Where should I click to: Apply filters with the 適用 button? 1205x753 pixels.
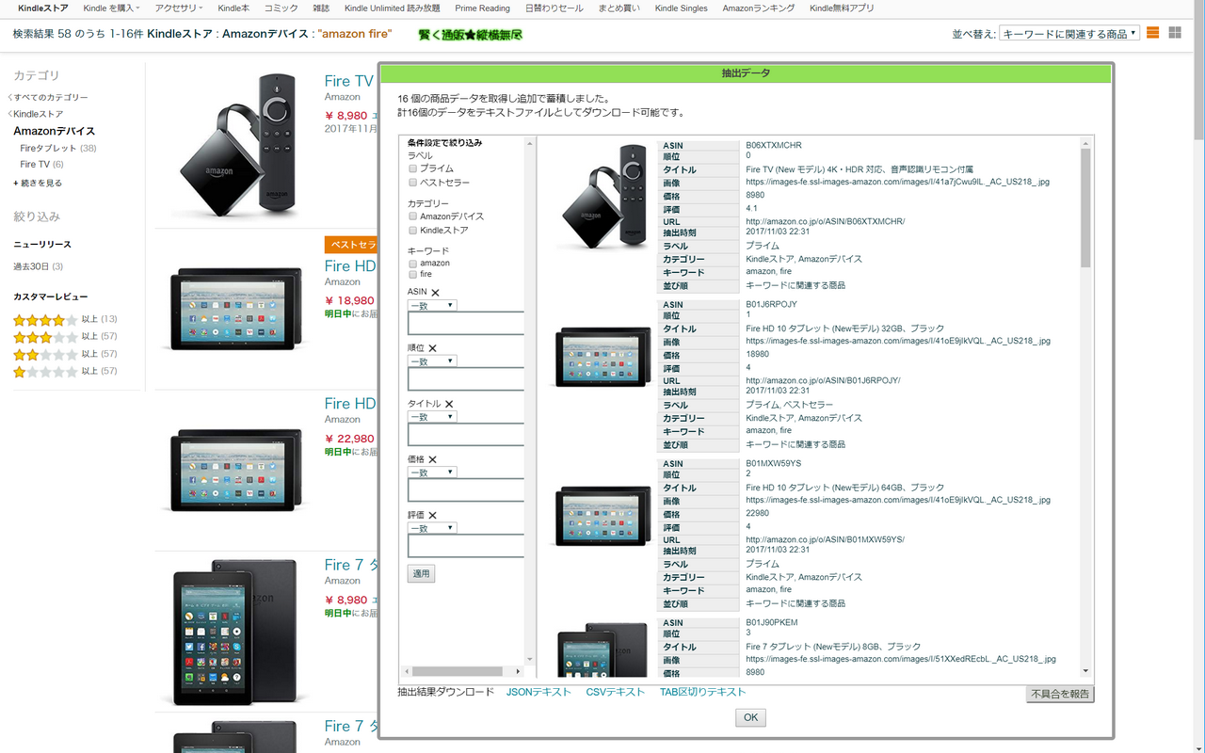pos(421,573)
